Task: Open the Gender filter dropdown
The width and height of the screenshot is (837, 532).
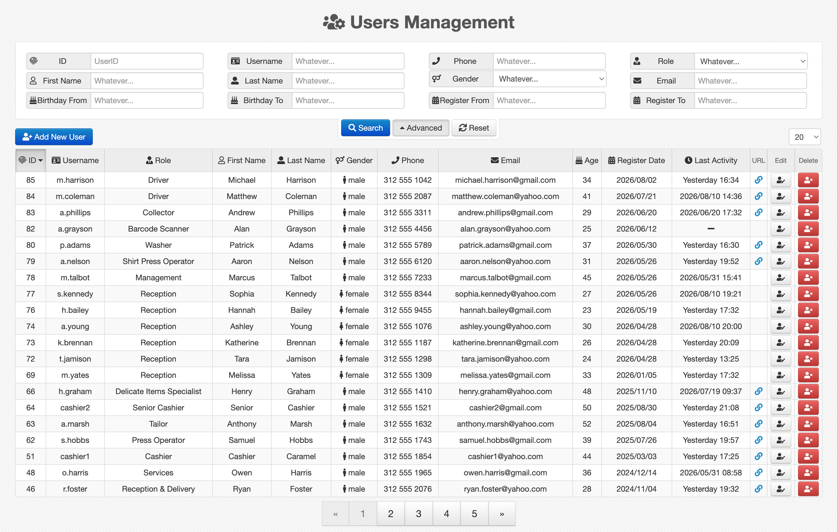Action: pyautogui.click(x=549, y=79)
